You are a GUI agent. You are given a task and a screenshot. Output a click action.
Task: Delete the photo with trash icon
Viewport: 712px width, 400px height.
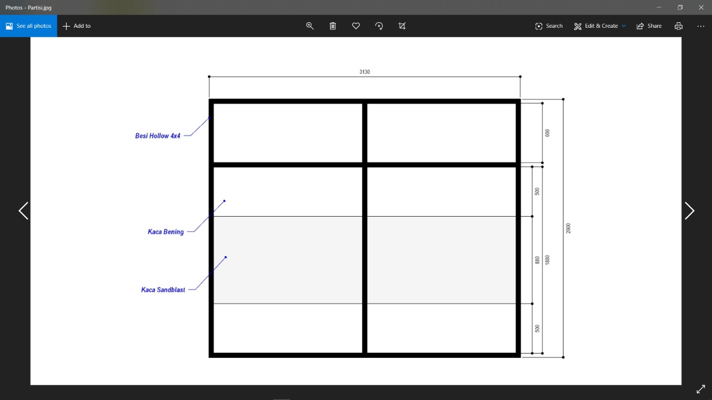[x=333, y=26]
